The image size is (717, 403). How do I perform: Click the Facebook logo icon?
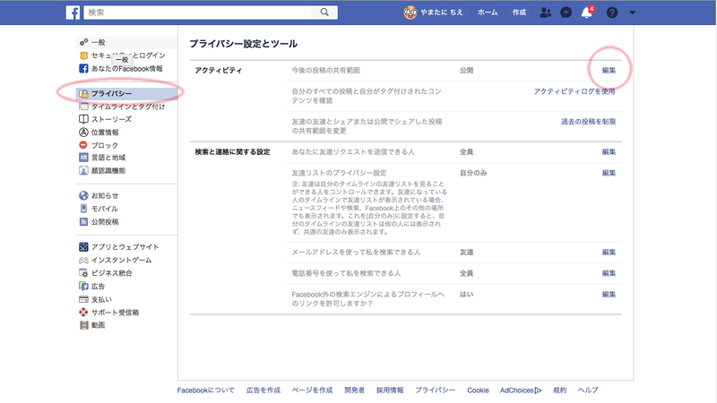(x=73, y=13)
